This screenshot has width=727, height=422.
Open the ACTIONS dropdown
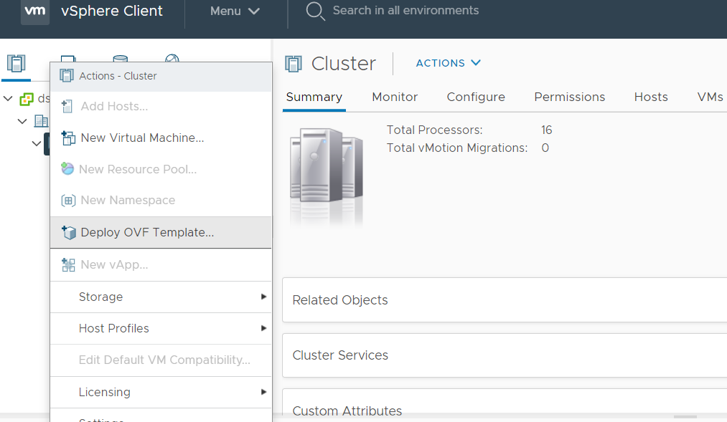click(449, 63)
